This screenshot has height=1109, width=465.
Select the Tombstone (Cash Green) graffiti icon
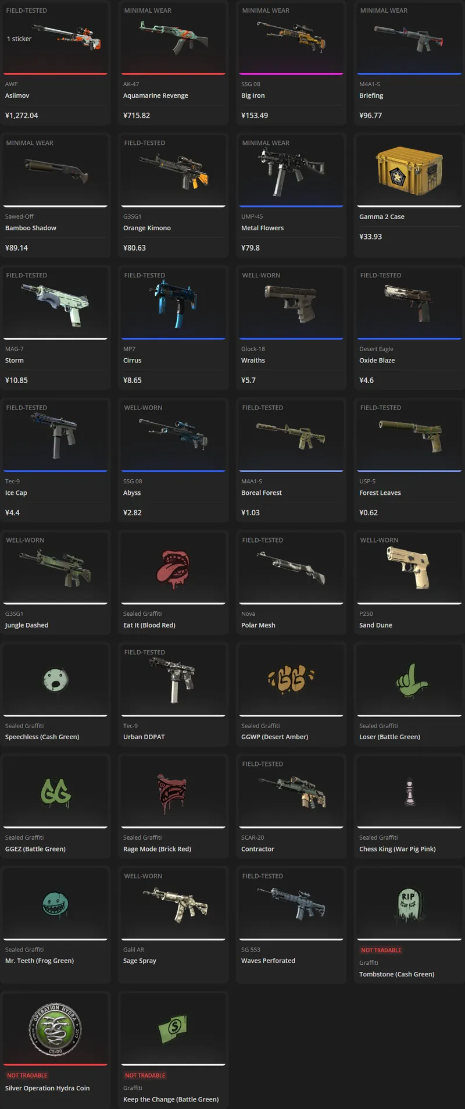tap(409, 904)
